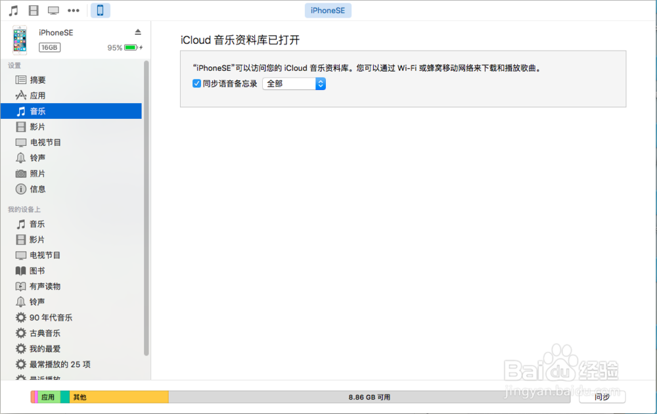
Task: Eject the iPhoneSE device
Action: point(138,32)
